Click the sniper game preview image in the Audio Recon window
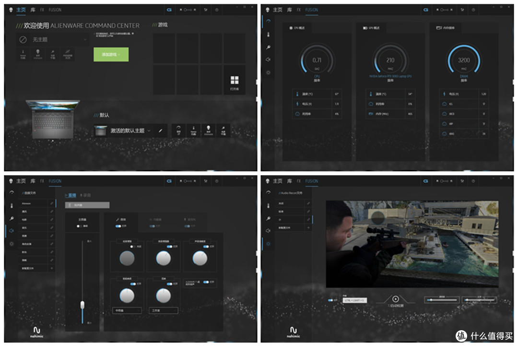This screenshot has width=518, height=347. pyautogui.click(x=412, y=244)
